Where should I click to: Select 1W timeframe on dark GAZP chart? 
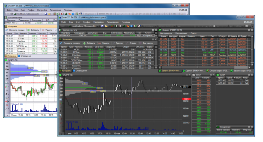coord(61,95)
